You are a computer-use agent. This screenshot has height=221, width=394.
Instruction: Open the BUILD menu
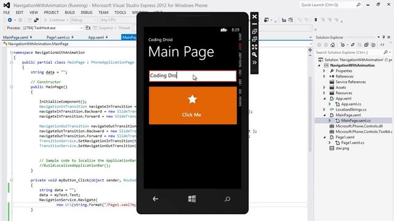[x=70, y=12]
